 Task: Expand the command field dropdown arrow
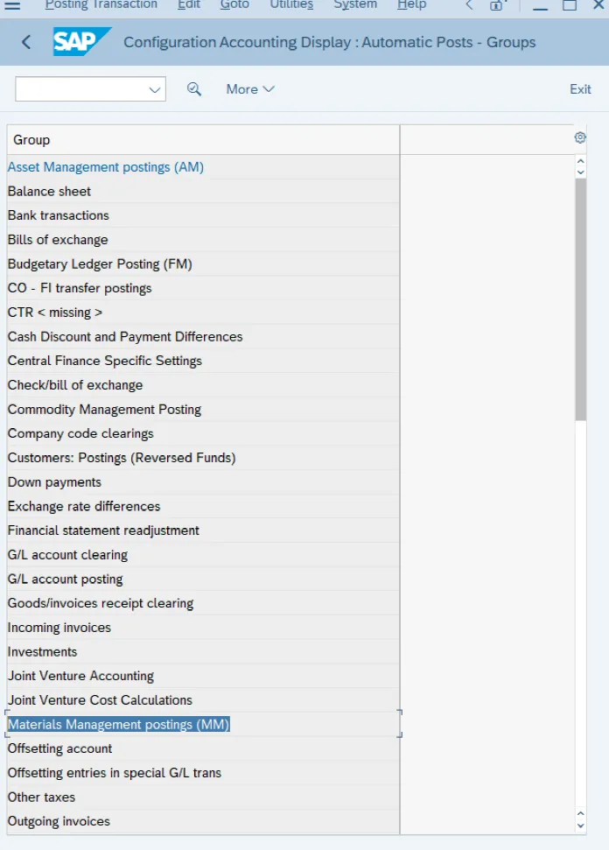pyautogui.click(x=155, y=89)
